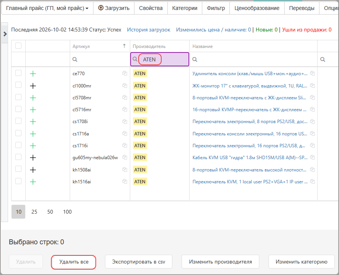The width and height of the screenshot is (339, 275).
Task: Copy the name of the cs1716i product
Action: 312,145
